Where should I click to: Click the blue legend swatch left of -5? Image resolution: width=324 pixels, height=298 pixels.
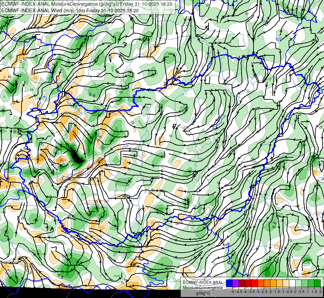pos(229,283)
